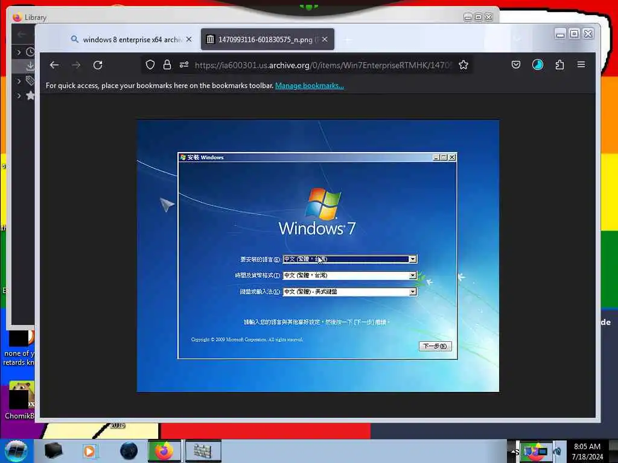Open the brick wall taskbar icon

pyautogui.click(x=203, y=451)
